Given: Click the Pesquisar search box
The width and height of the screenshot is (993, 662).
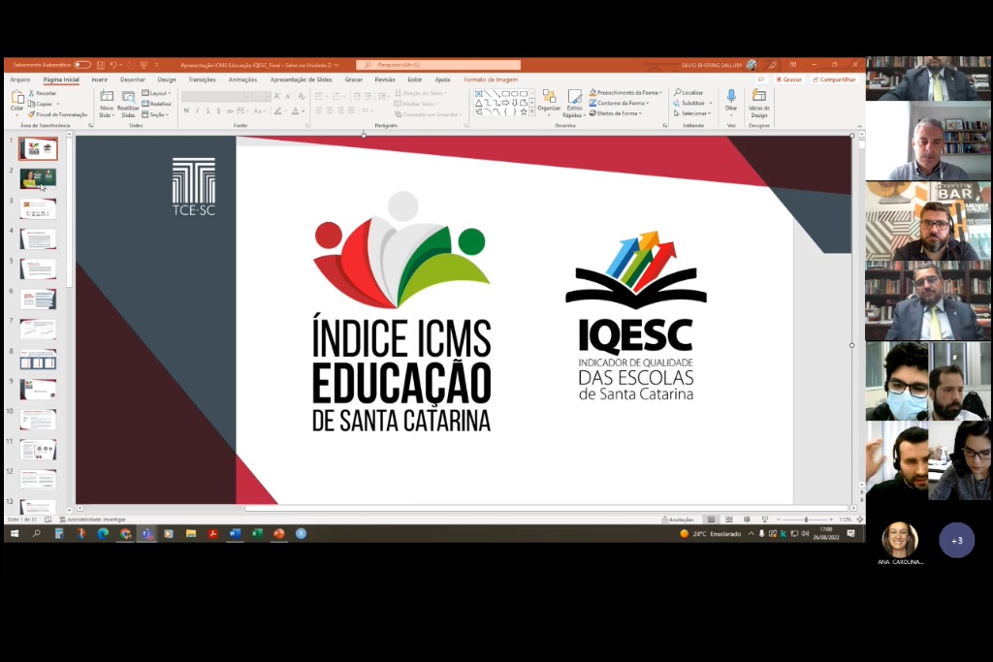Looking at the screenshot, I should point(438,65).
